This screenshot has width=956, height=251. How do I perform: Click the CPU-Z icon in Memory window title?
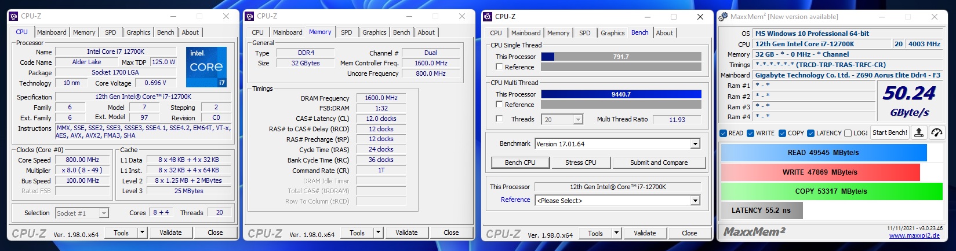tap(249, 16)
